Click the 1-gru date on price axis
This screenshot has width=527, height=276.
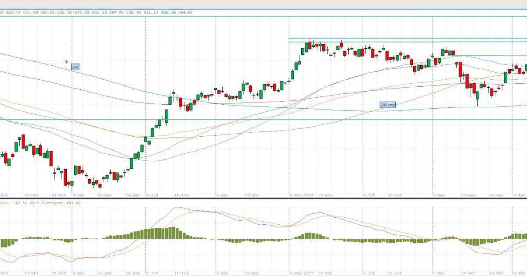tap(222, 195)
